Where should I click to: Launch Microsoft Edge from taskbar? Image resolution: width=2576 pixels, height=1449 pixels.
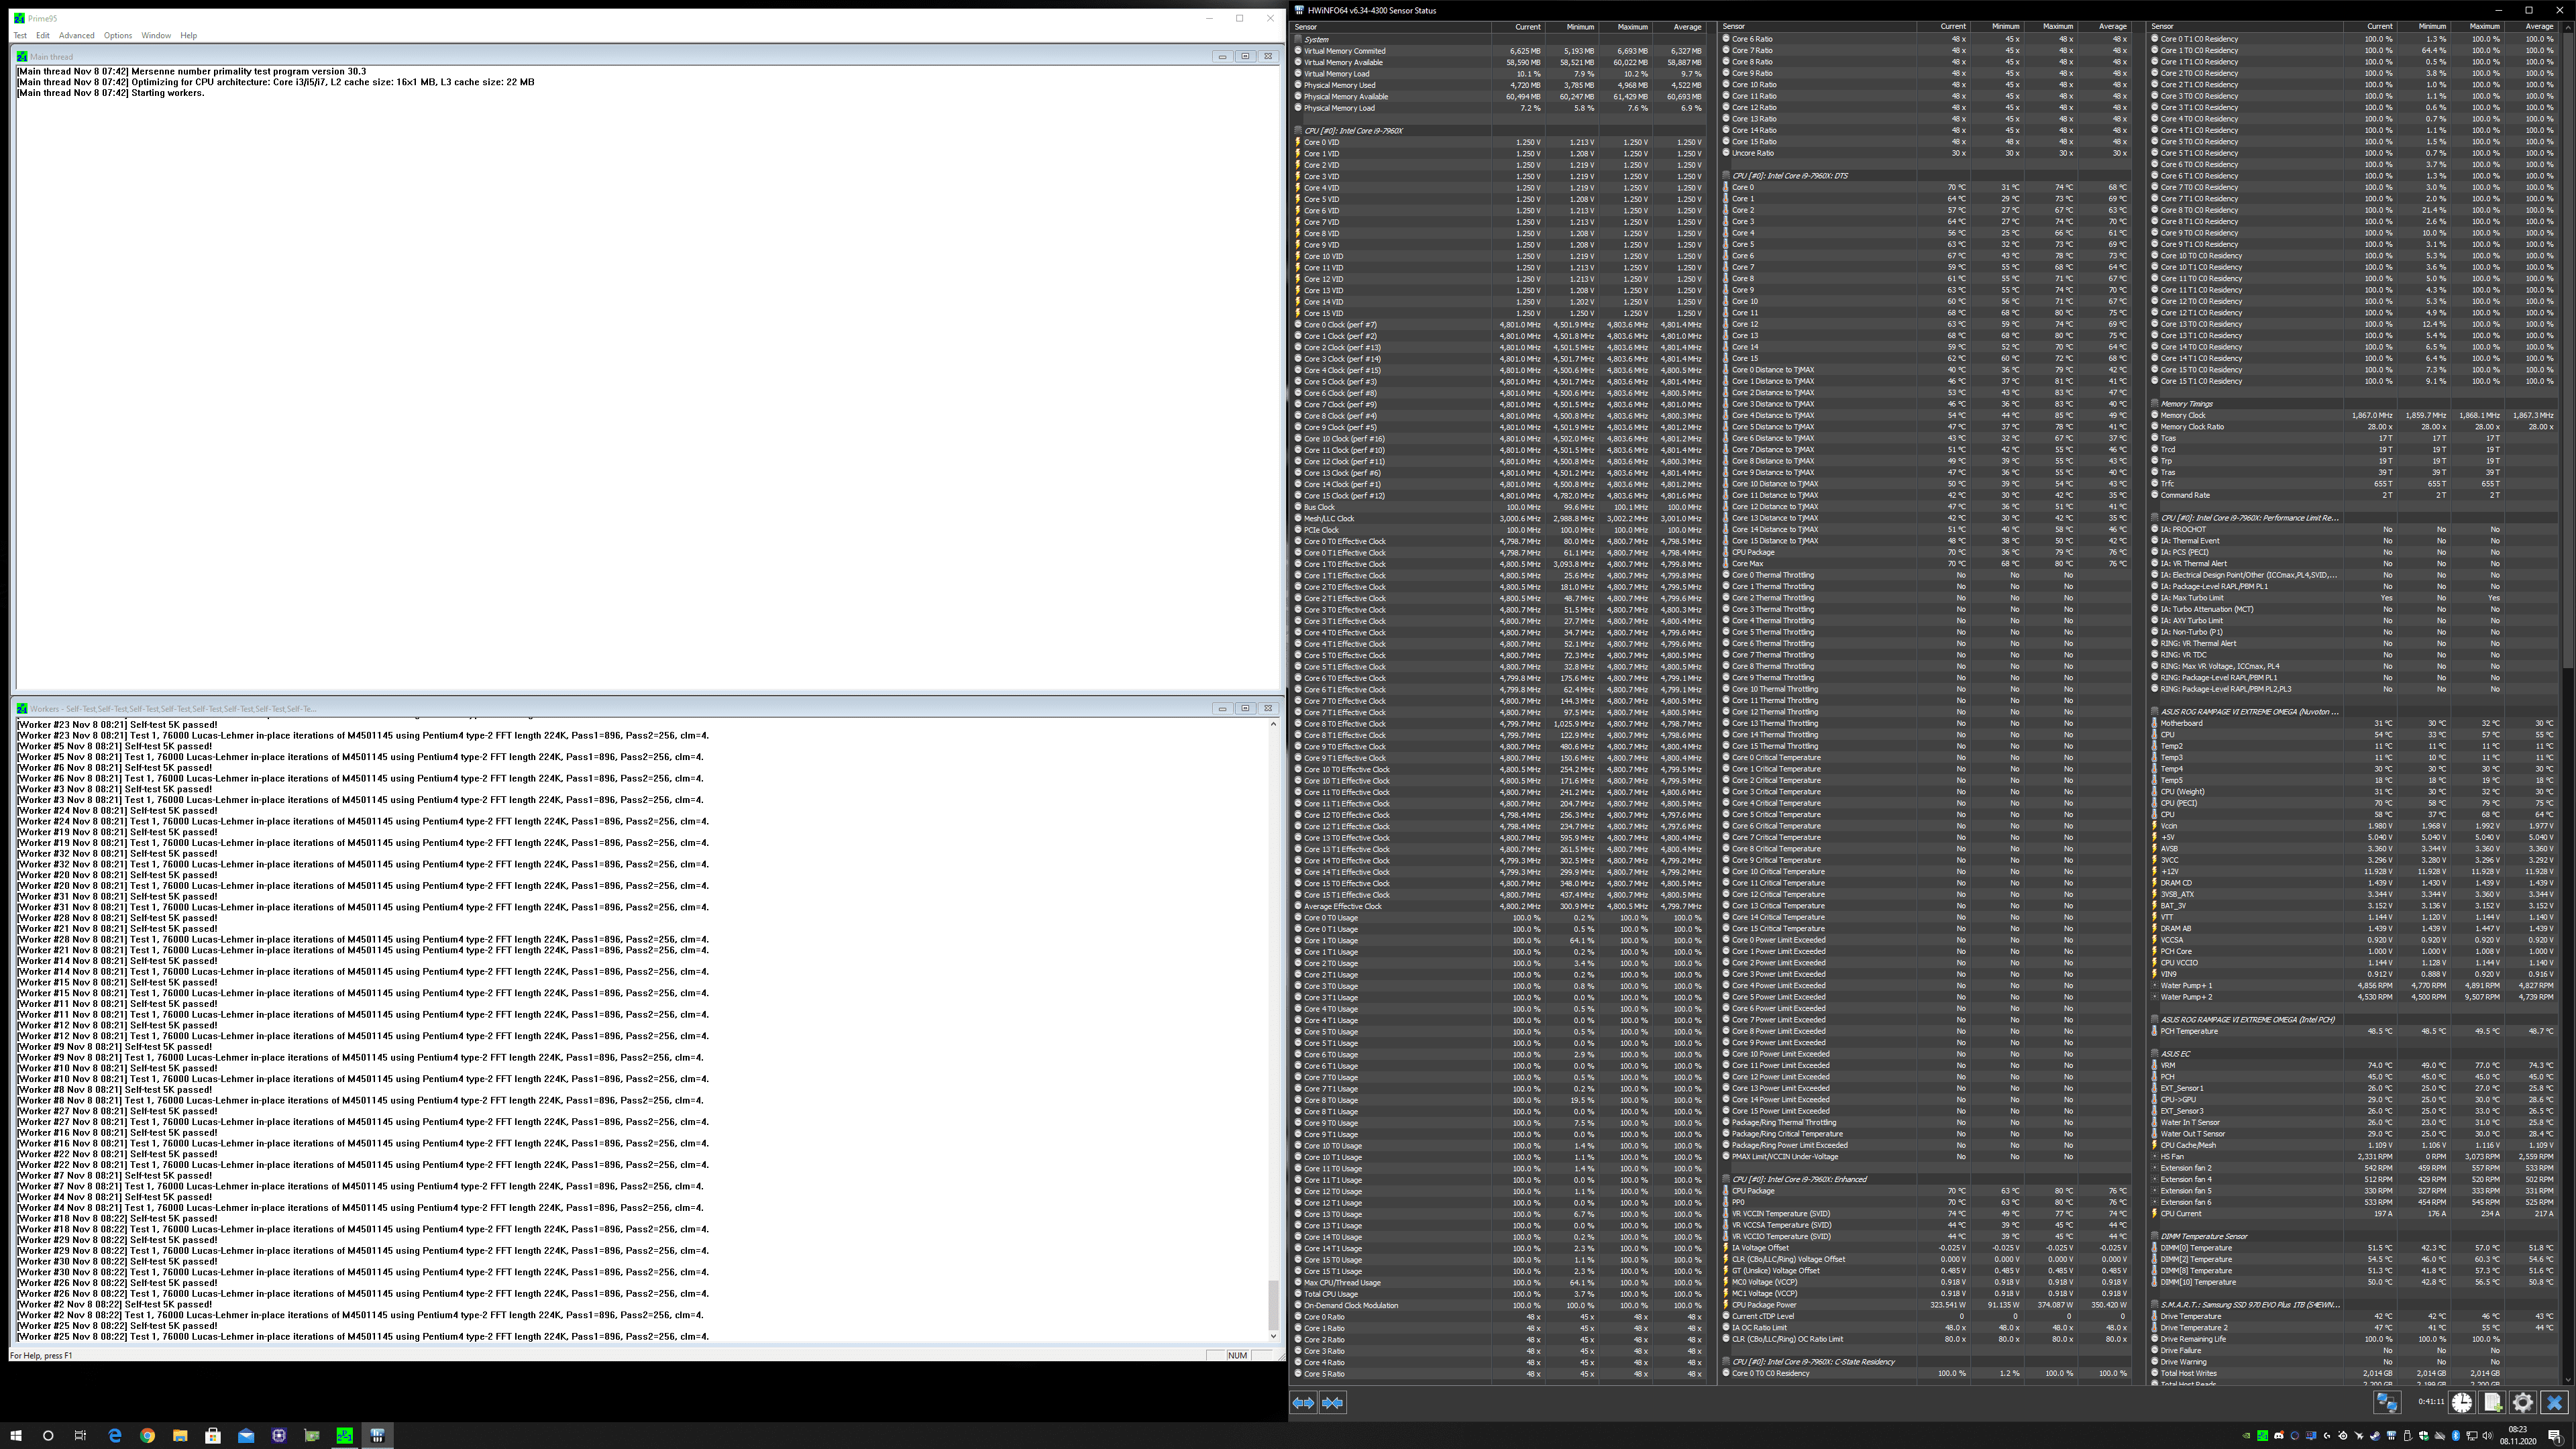[114, 1435]
